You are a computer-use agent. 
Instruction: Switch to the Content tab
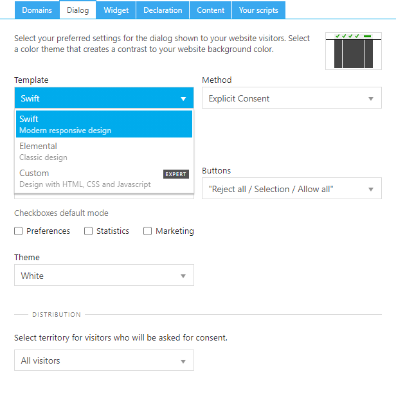[211, 10]
